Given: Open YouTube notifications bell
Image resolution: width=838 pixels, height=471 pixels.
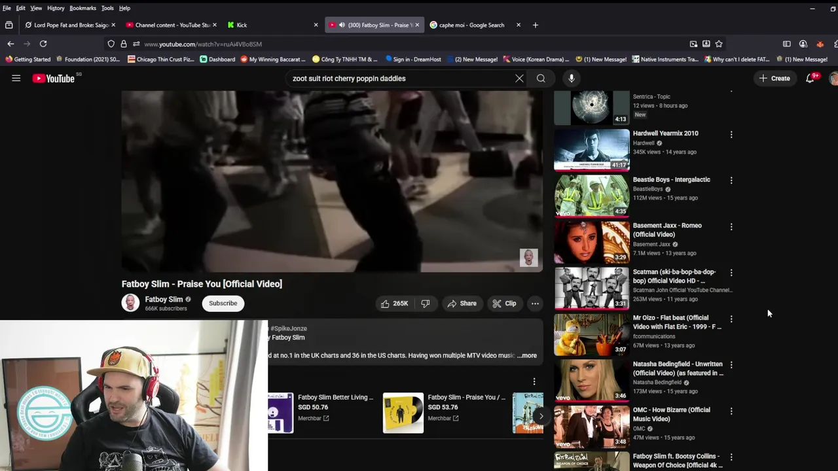Looking at the screenshot, I should [810, 78].
